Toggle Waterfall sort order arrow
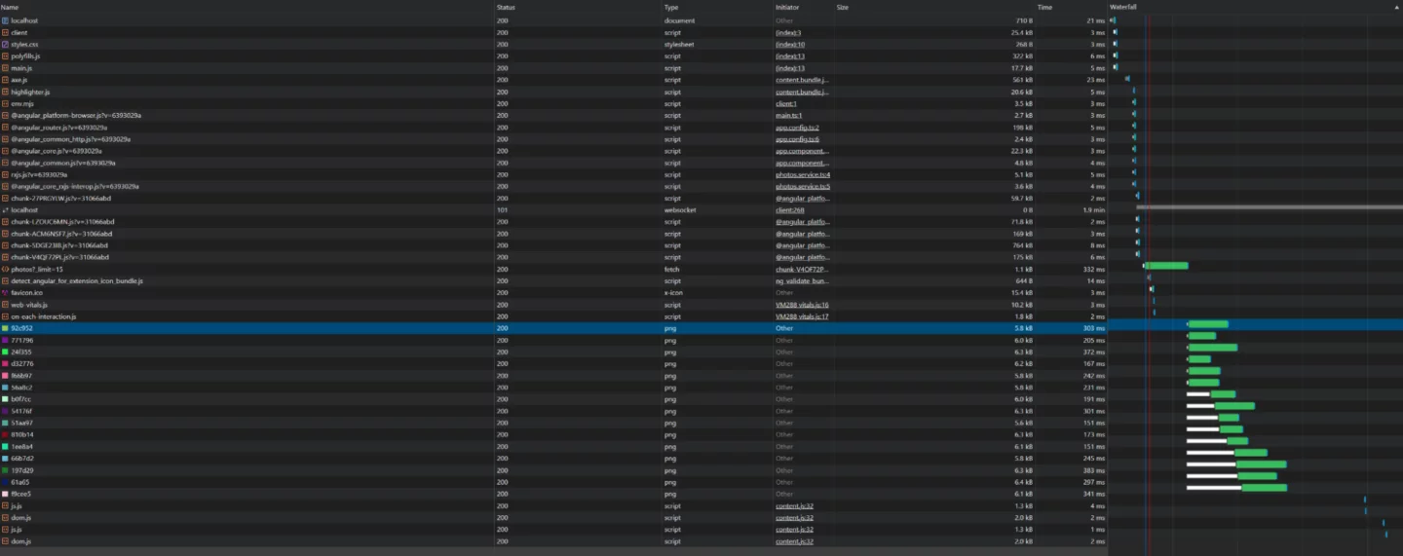This screenshot has height=556, width=1403. pyautogui.click(x=1395, y=7)
